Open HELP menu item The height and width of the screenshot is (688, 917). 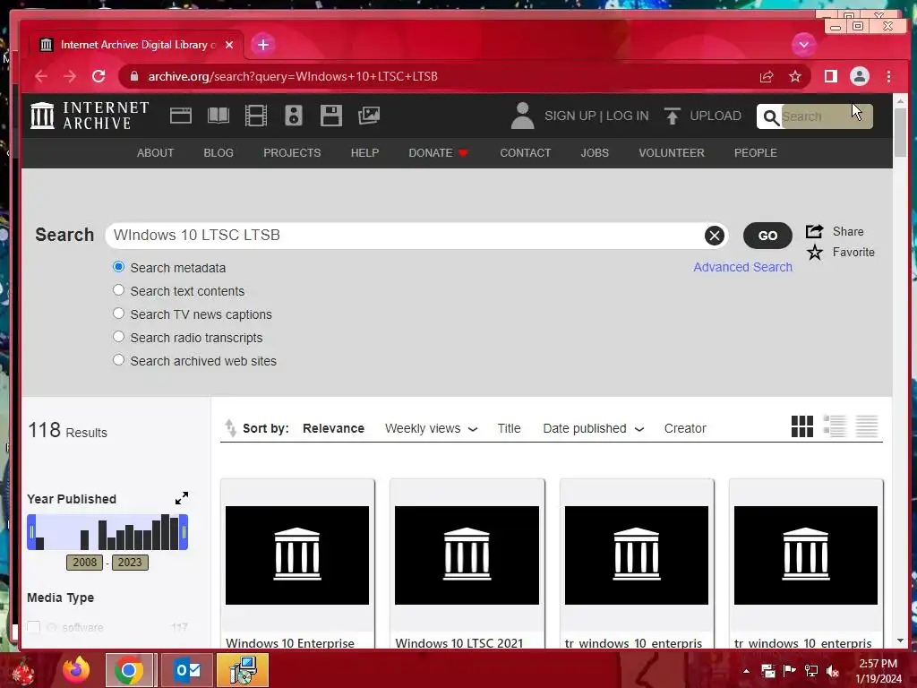(x=364, y=152)
